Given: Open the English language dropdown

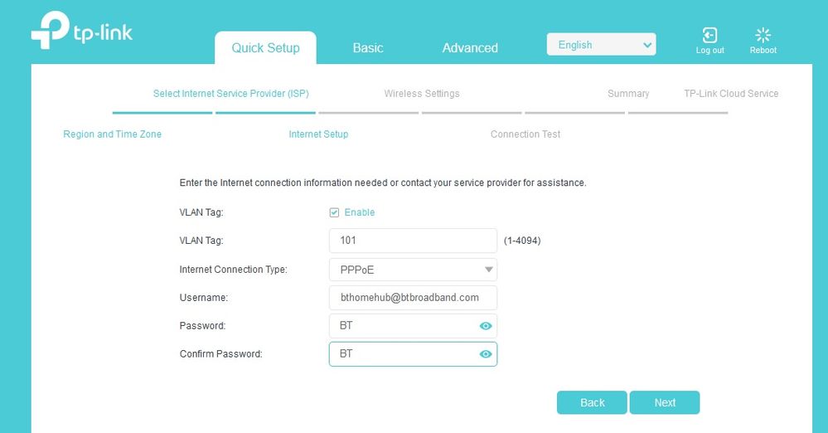Looking at the screenshot, I should click(x=601, y=45).
